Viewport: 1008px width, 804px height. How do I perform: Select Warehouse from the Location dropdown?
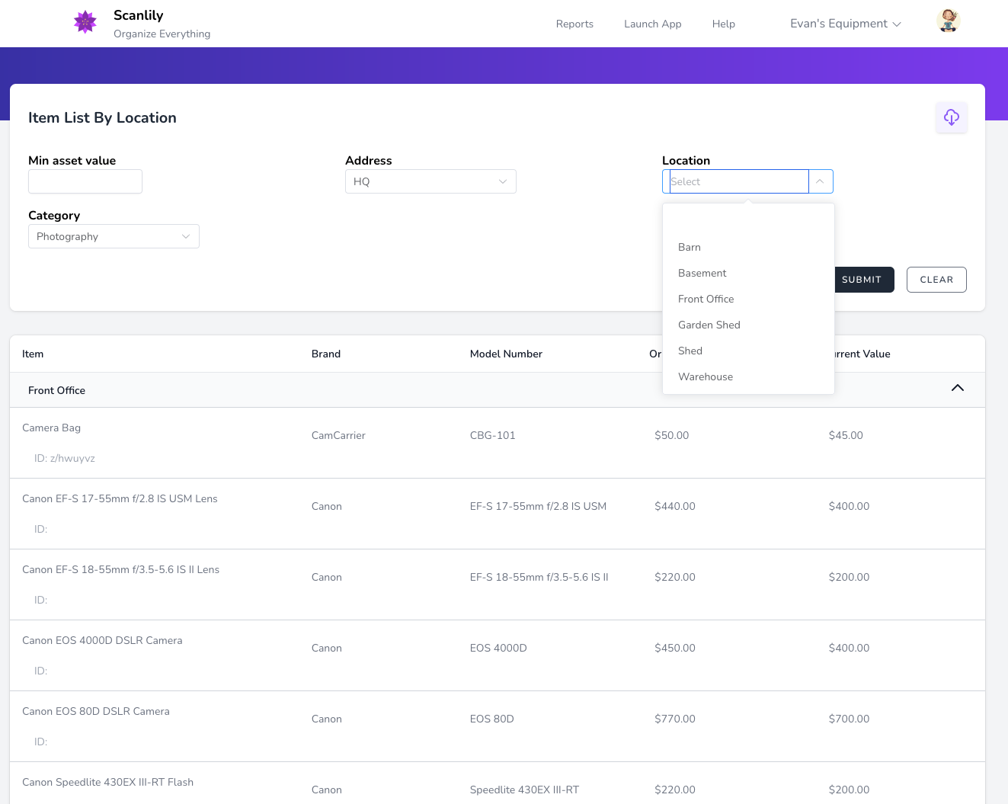point(706,376)
